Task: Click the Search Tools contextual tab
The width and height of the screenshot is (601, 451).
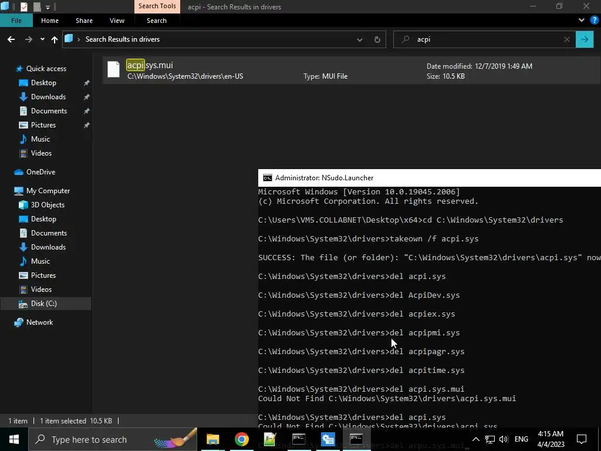Action: tap(157, 6)
